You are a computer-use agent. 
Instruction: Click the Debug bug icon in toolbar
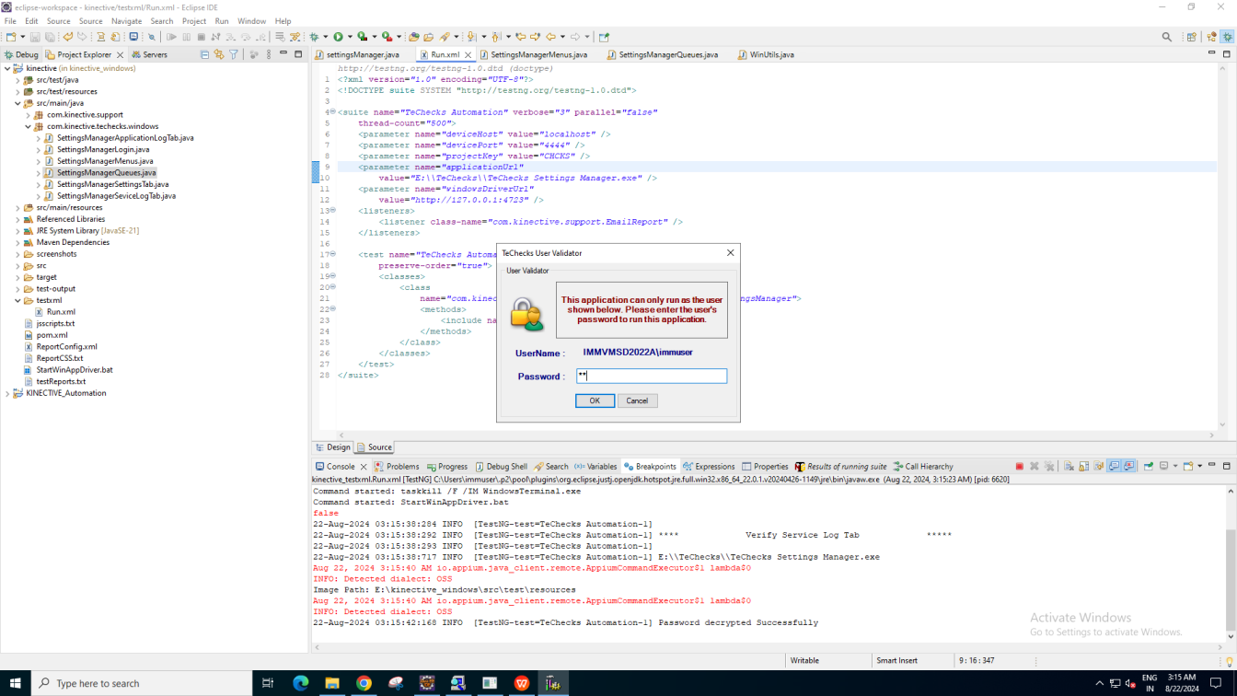click(x=314, y=37)
